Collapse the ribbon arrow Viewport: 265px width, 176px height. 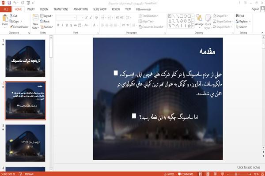(x=262, y=33)
